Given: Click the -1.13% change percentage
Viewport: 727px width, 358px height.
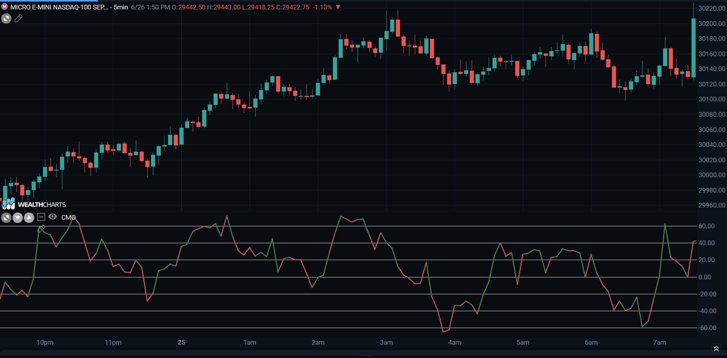Looking at the screenshot, I should 322,7.
